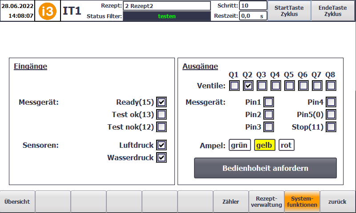Open Systemfunktionen tab
The image size is (356, 213).
(x=302, y=201)
